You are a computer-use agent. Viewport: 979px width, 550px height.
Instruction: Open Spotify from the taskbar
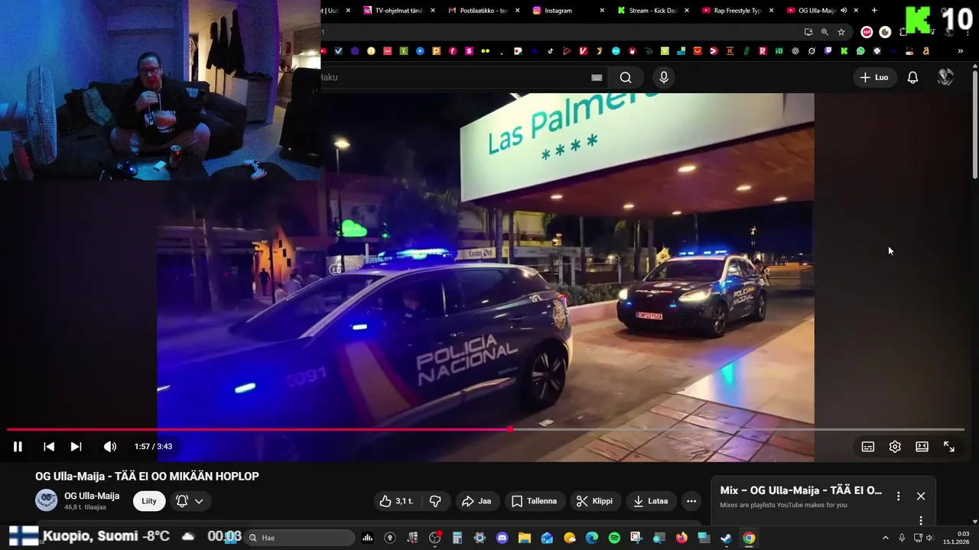coord(614,538)
